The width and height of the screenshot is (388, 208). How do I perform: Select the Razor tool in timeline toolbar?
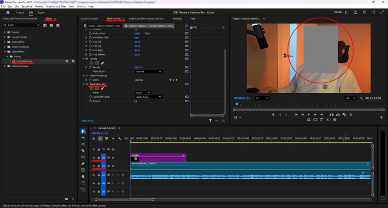coord(83,151)
